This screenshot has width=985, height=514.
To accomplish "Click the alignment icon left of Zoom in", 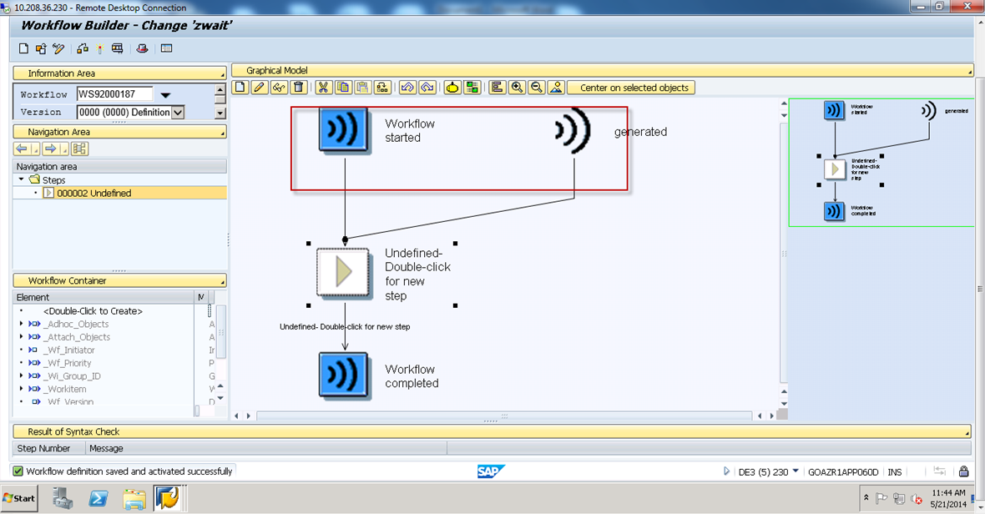I will [x=497, y=88].
